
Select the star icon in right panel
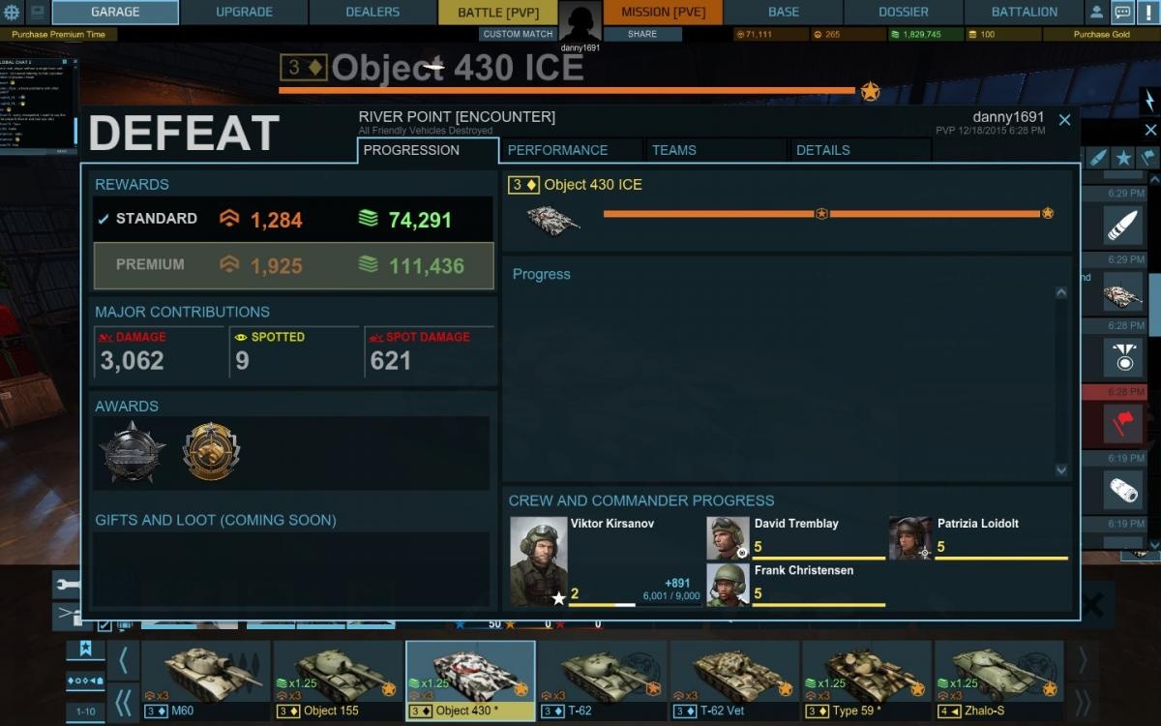1123,157
